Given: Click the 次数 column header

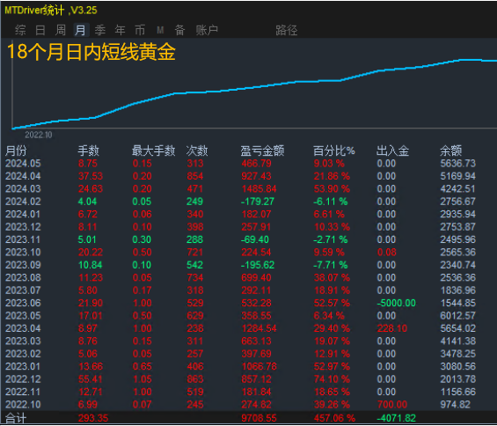Looking at the screenshot, I should [197, 151].
